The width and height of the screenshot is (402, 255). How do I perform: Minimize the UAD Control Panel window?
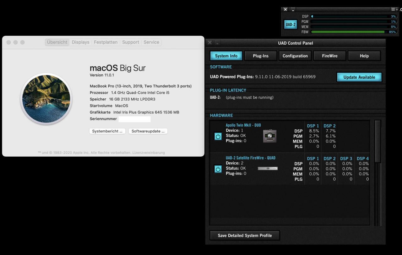218,43
